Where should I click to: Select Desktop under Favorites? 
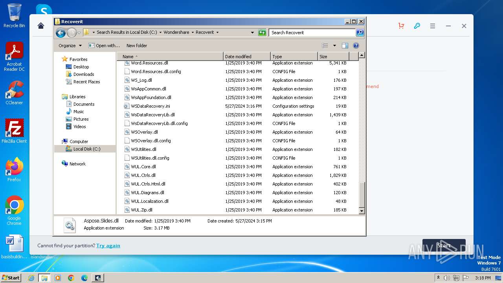click(x=81, y=67)
